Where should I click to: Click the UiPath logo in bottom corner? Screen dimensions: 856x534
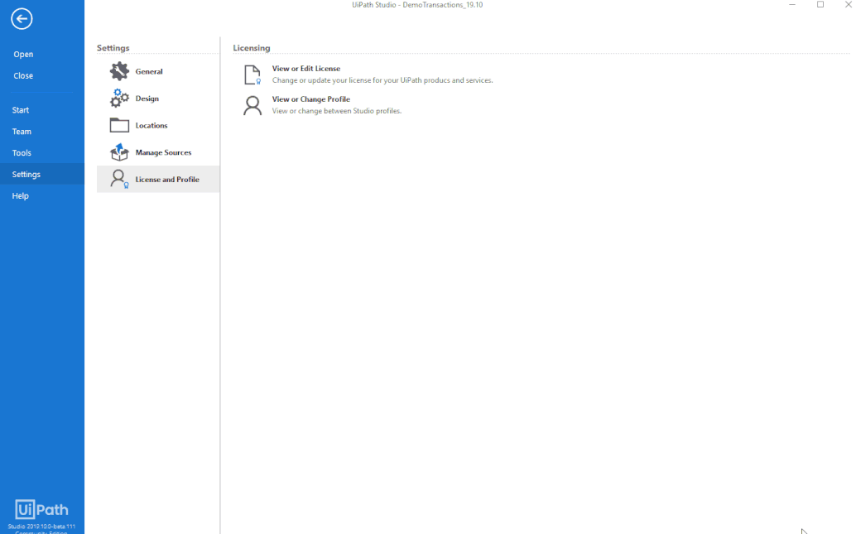(43, 510)
